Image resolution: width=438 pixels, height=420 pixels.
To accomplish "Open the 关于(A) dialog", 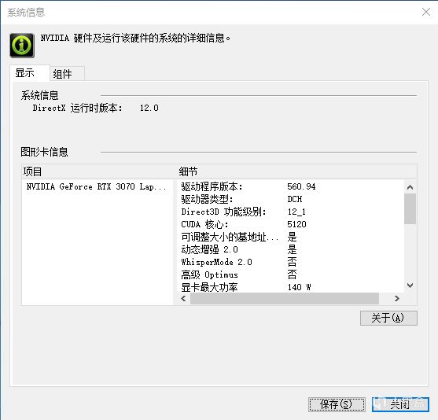I will point(388,318).
